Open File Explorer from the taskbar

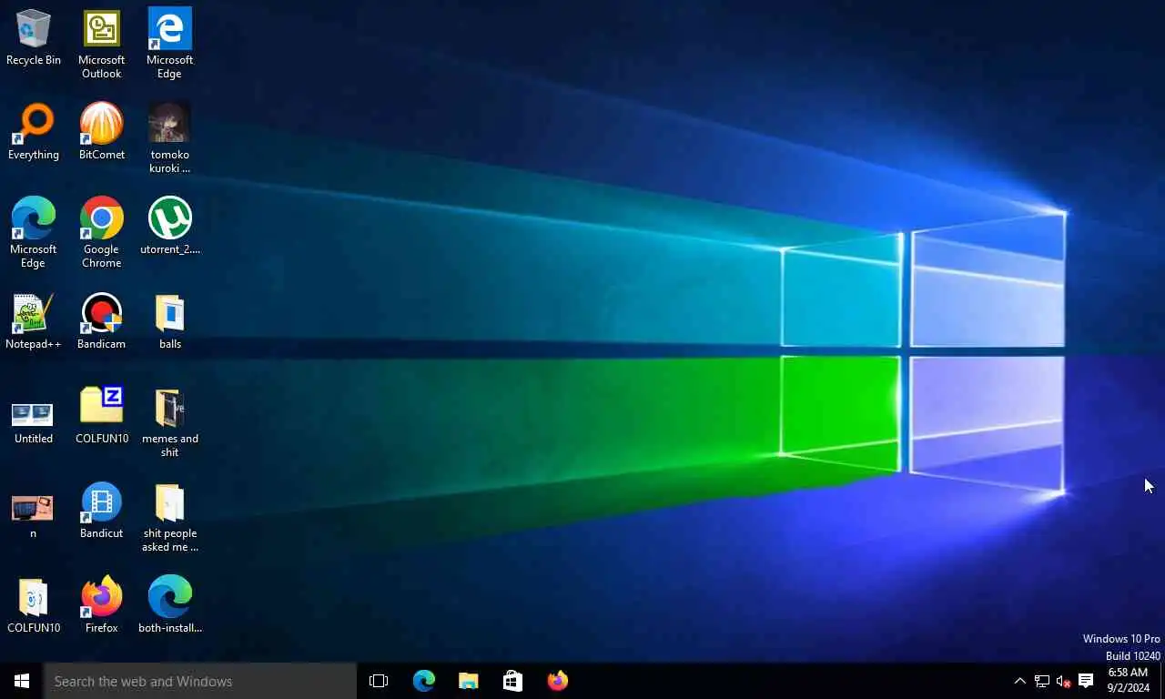coord(469,681)
